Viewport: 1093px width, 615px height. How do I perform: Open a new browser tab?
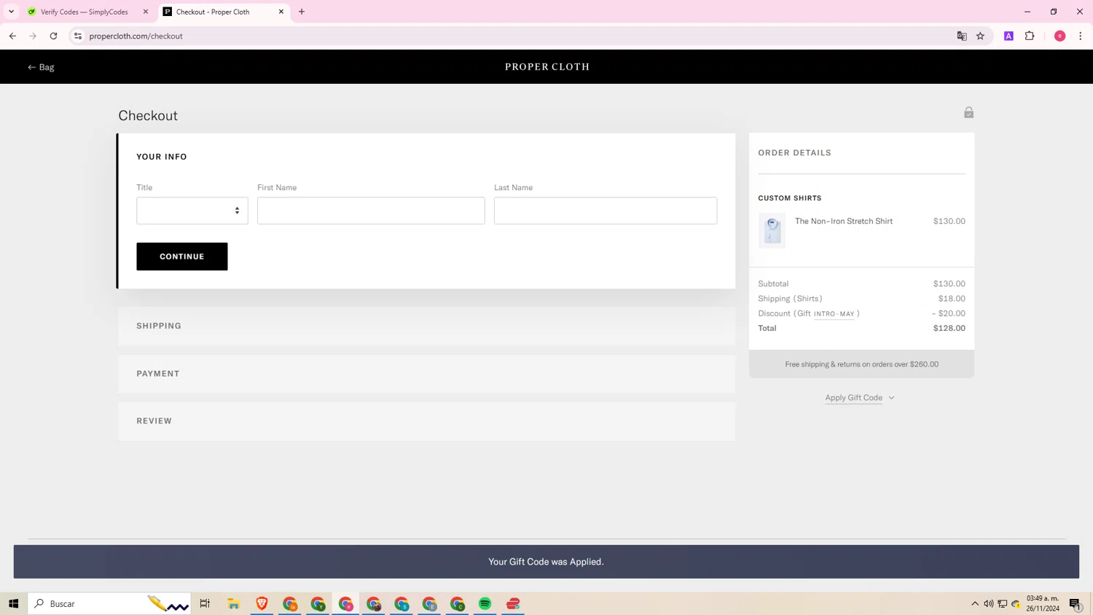click(x=302, y=12)
